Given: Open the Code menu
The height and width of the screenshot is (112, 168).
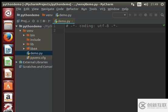Looking at the screenshot, I should point(60,9).
